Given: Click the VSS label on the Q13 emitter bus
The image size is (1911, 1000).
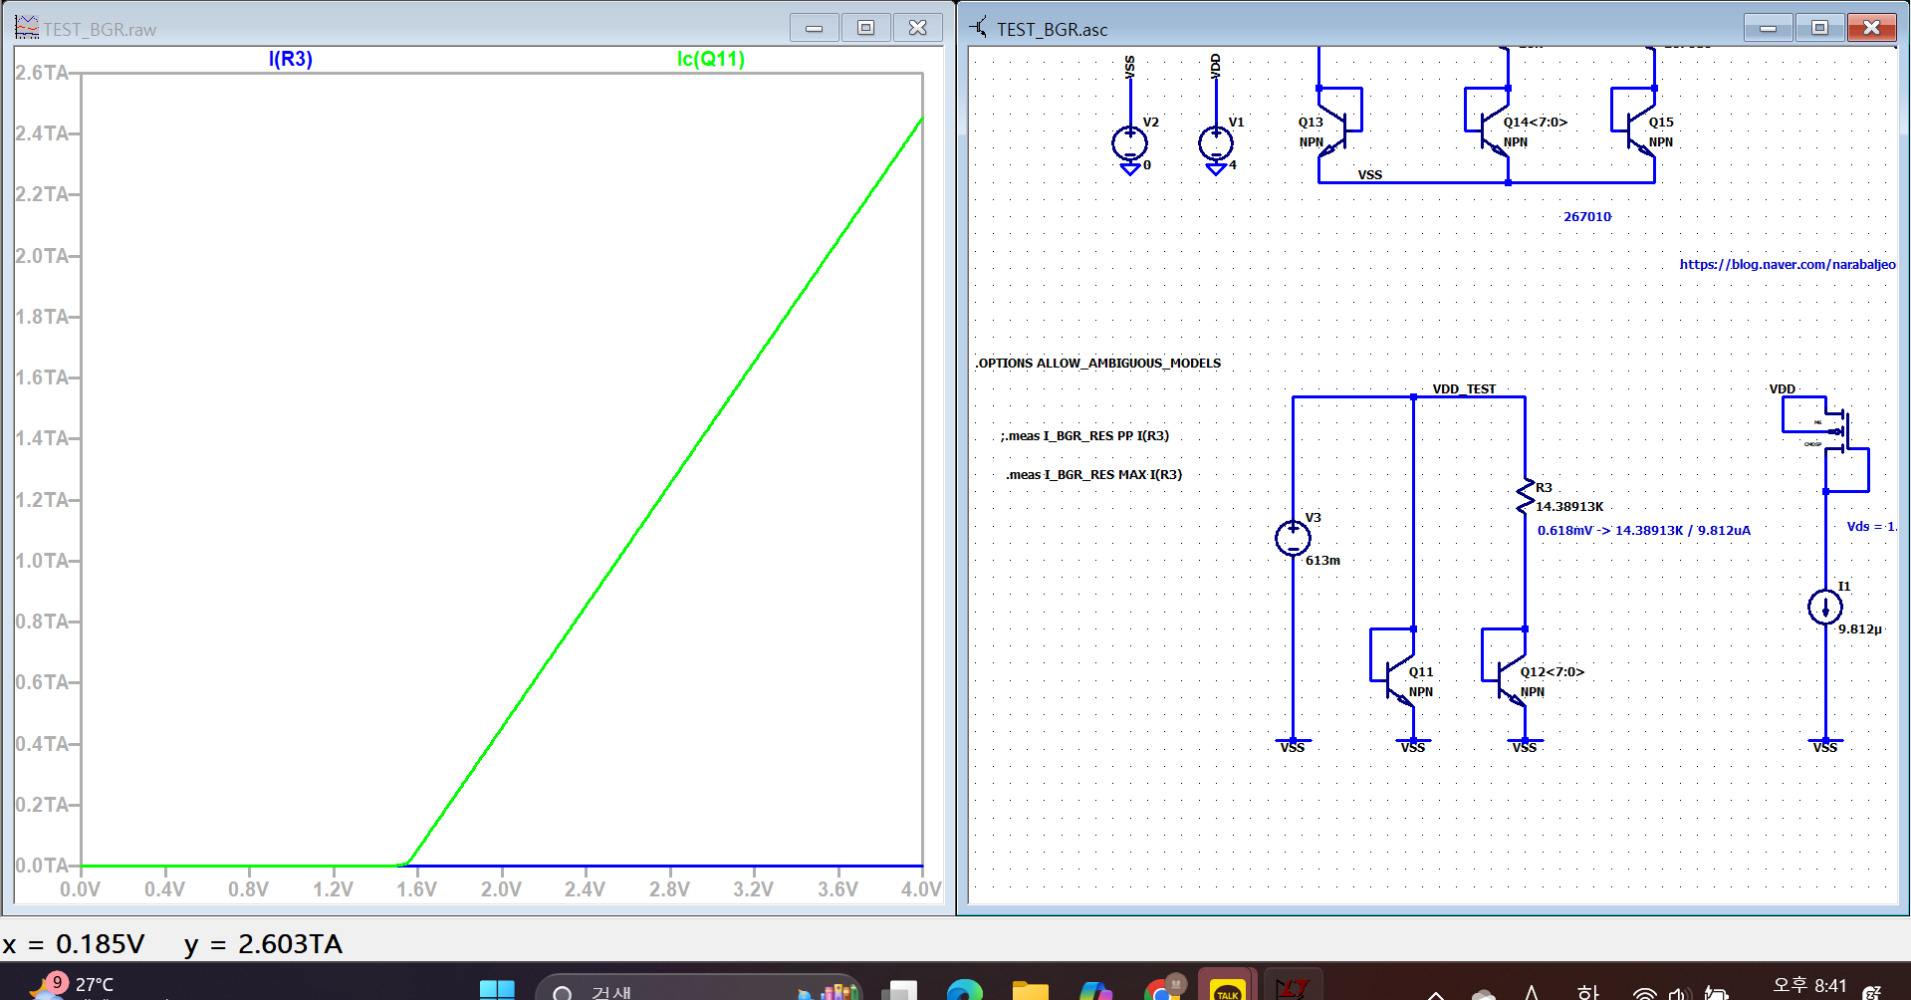Looking at the screenshot, I should pyautogui.click(x=1370, y=174).
